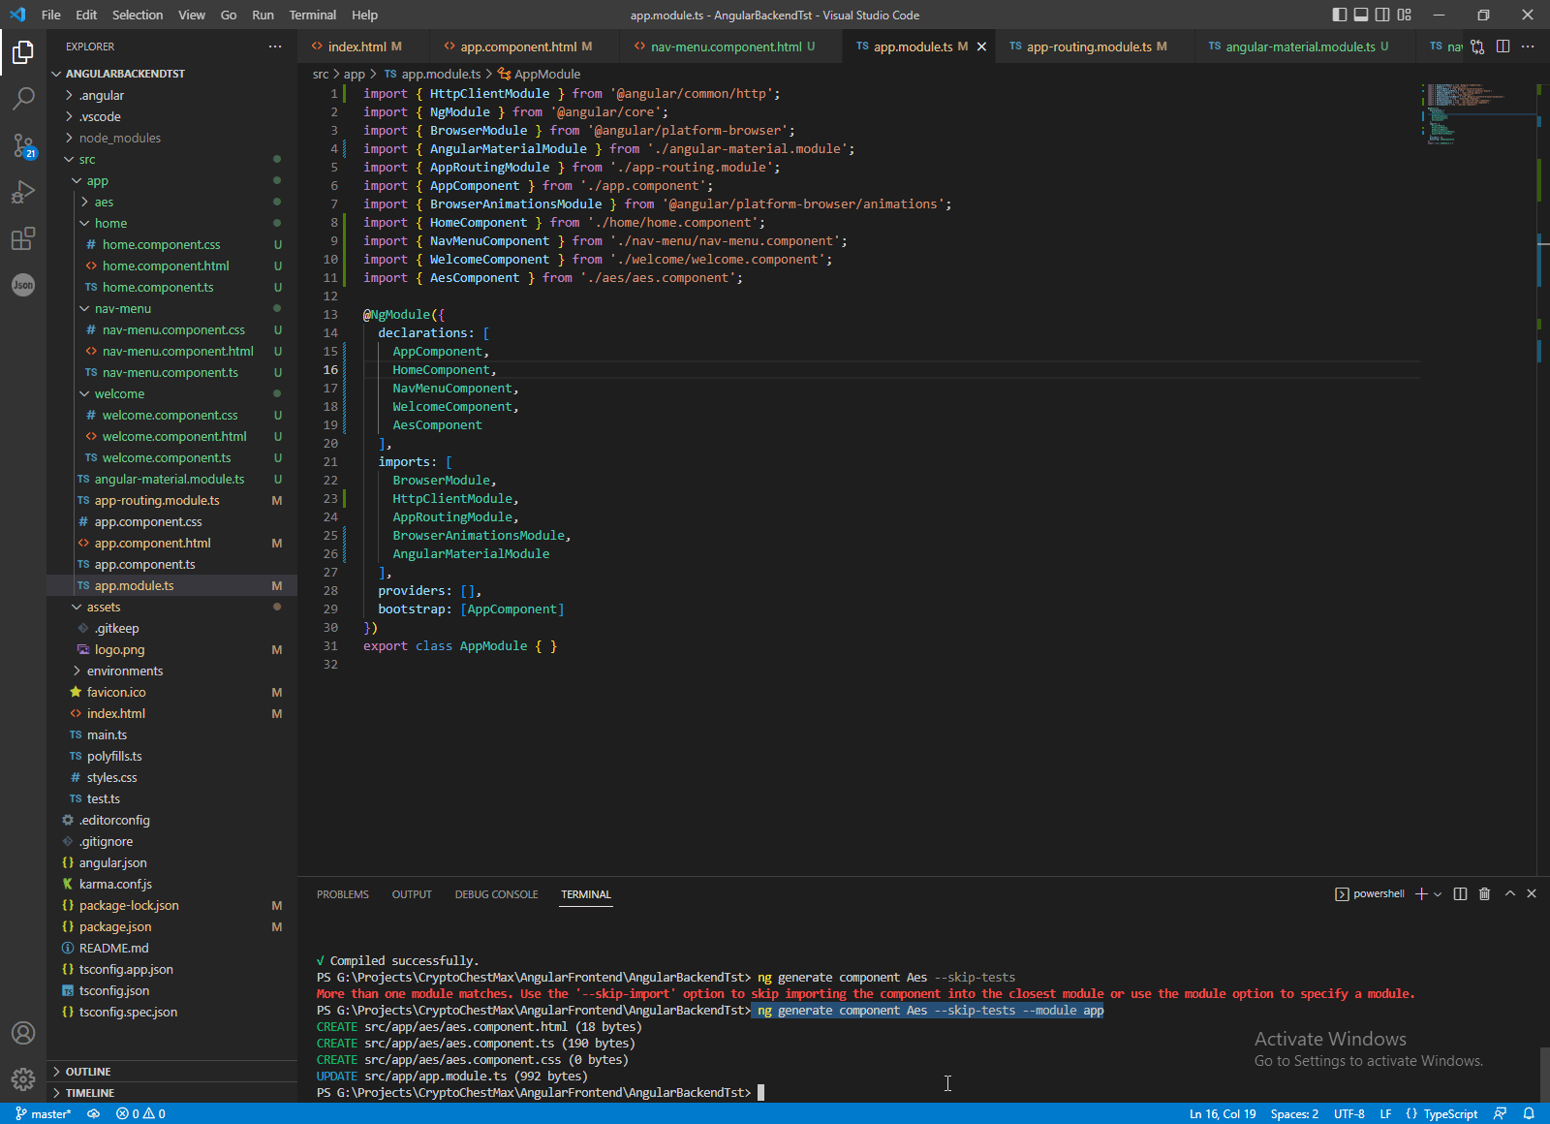Open the Accounts icon in activity bar
Image resolution: width=1550 pixels, height=1124 pixels.
[23, 1033]
